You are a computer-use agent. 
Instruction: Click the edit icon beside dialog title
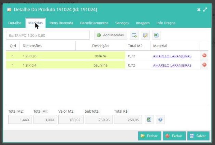9,10
